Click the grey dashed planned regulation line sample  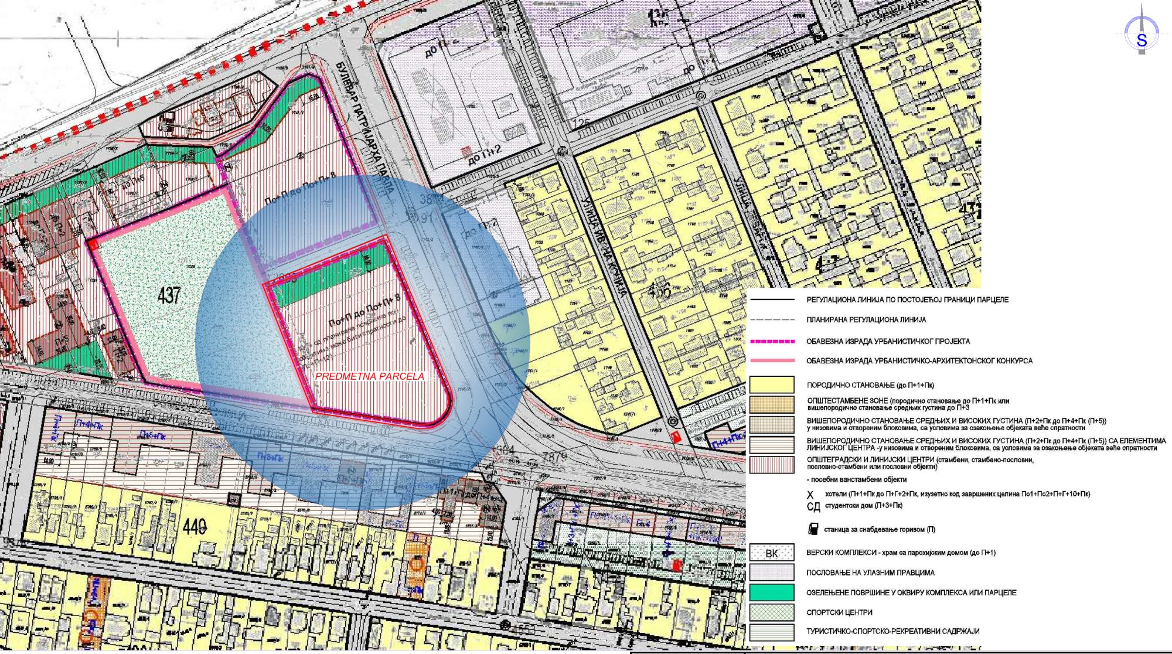772,320
